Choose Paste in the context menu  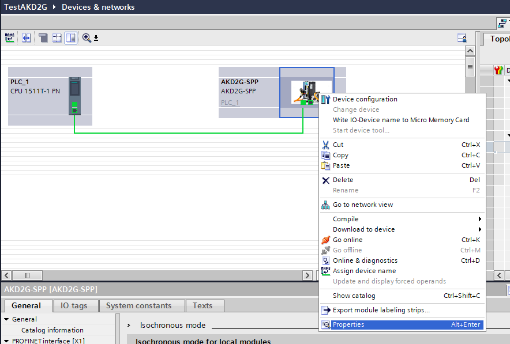[402, 165]
